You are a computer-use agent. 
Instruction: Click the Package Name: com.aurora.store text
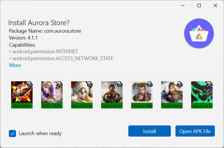(x=45, y=31)
